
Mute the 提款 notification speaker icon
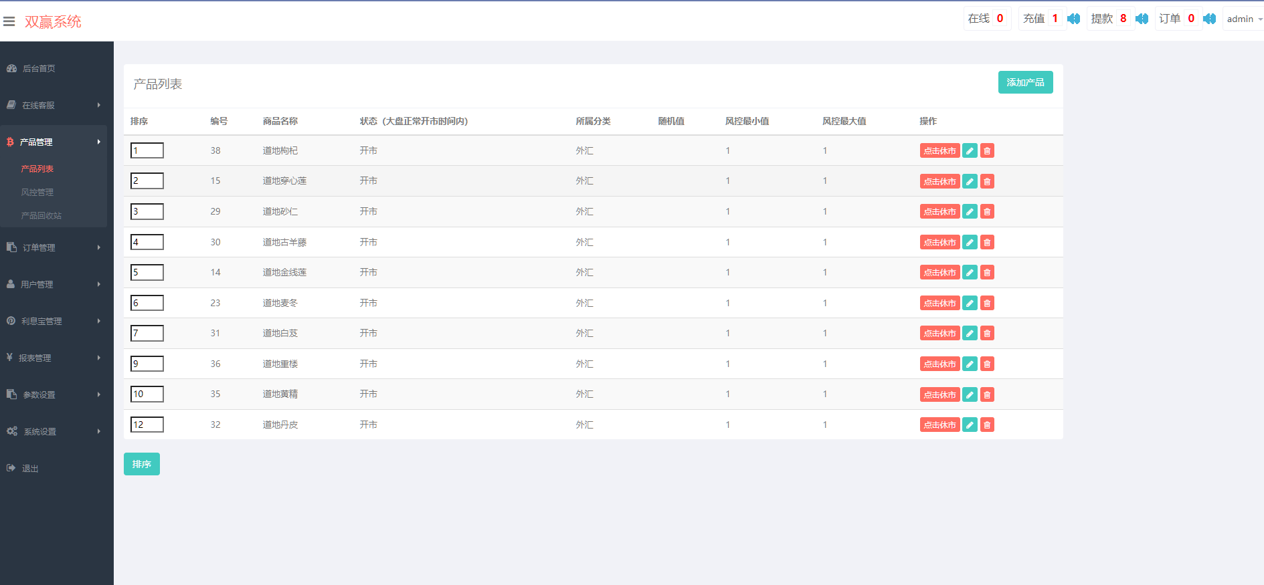pos(1142,19)
